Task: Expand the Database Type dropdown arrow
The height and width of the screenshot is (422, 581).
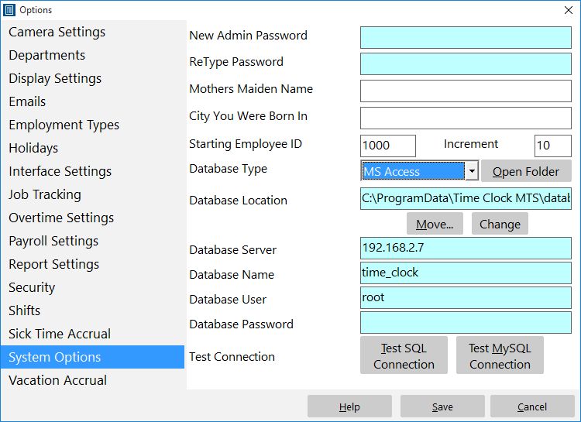Action: point(472,171)
